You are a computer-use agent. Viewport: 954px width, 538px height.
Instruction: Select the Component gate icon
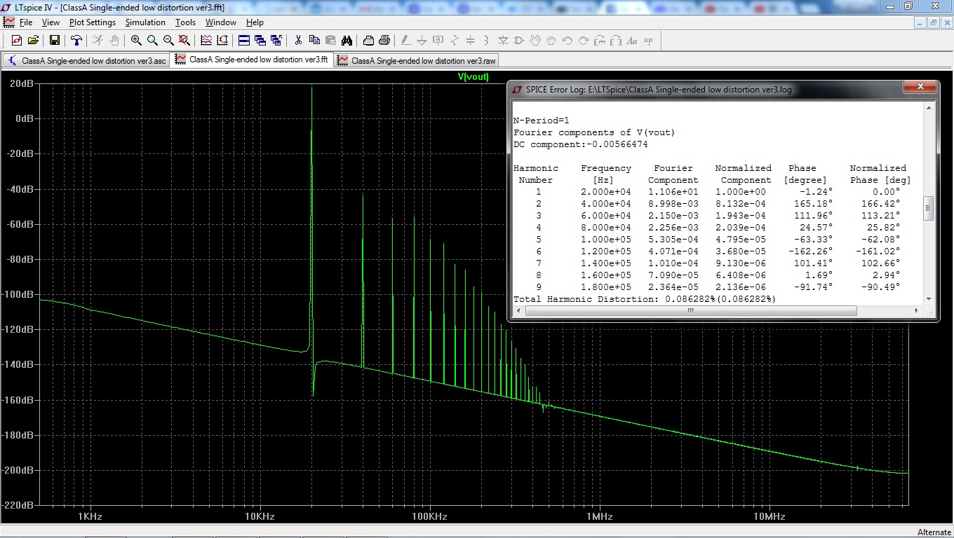pyautogui.click(x=518, y=40)
